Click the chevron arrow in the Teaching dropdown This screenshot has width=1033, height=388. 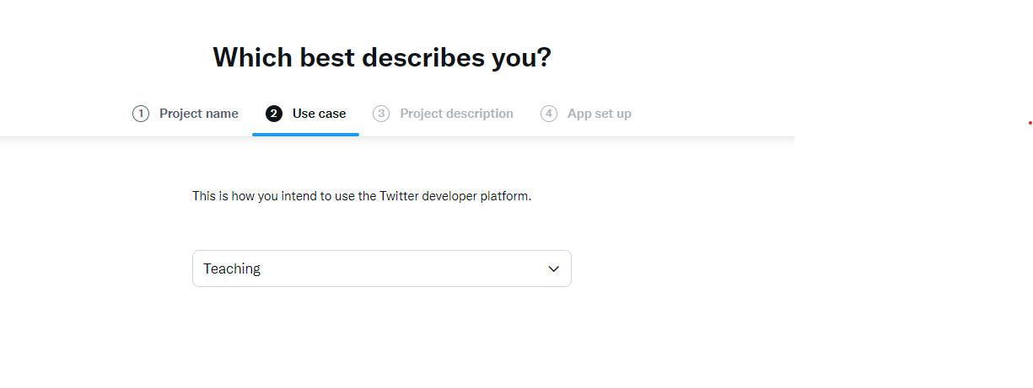[554, 268]
